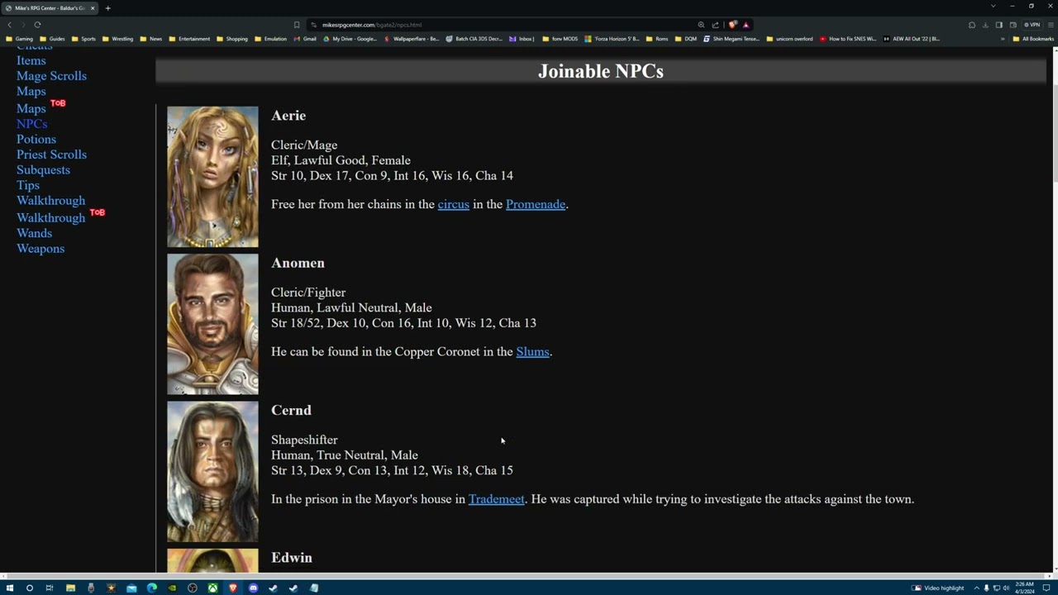Open the Gmail bookmark
1058x595 pixels.
[305, 39]
